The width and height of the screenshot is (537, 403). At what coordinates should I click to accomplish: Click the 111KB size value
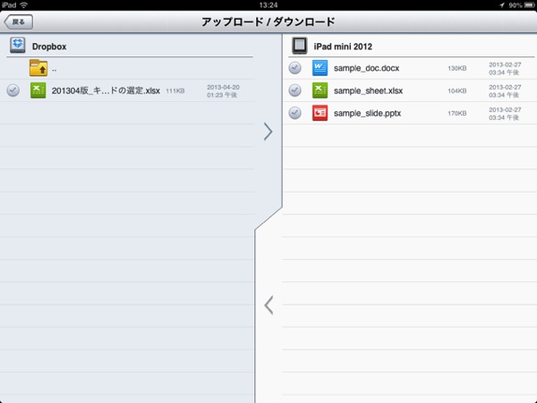point(175,91)
